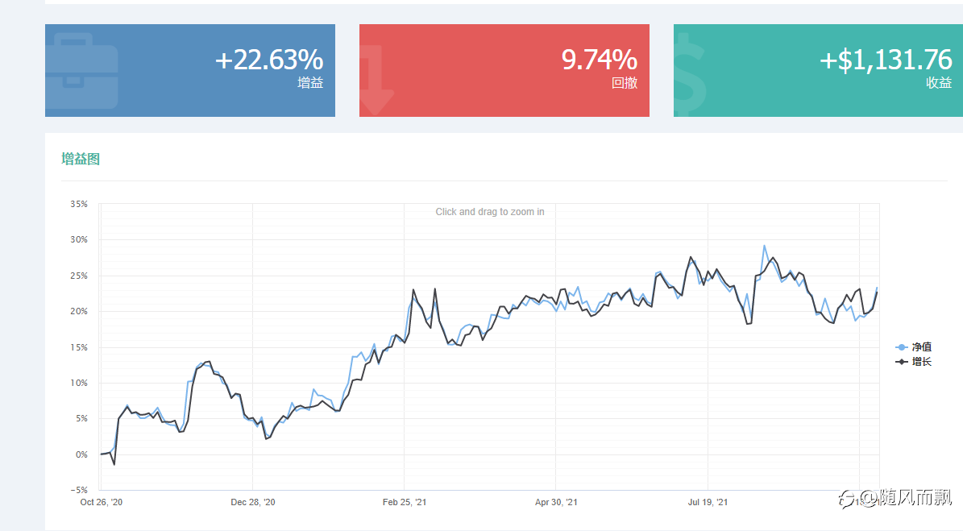Click the Jul 19, '21 axis label
The height and width of the screenshot is (531, 963).
tap(708, 502)
